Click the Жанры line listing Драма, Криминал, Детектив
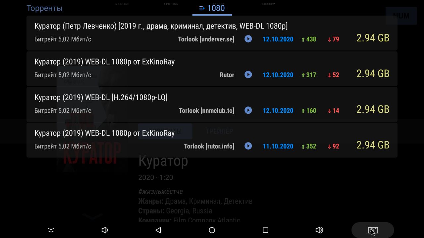 tap(195, 201)
